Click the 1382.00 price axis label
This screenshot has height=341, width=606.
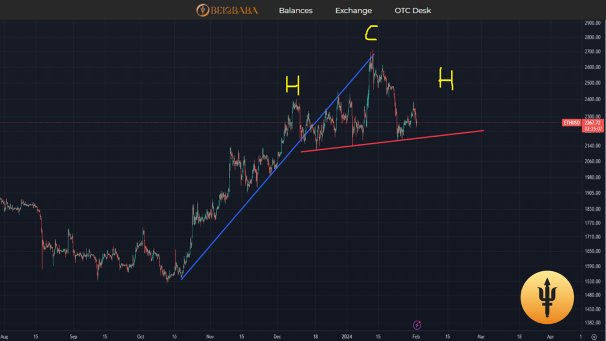coord(594,323)
